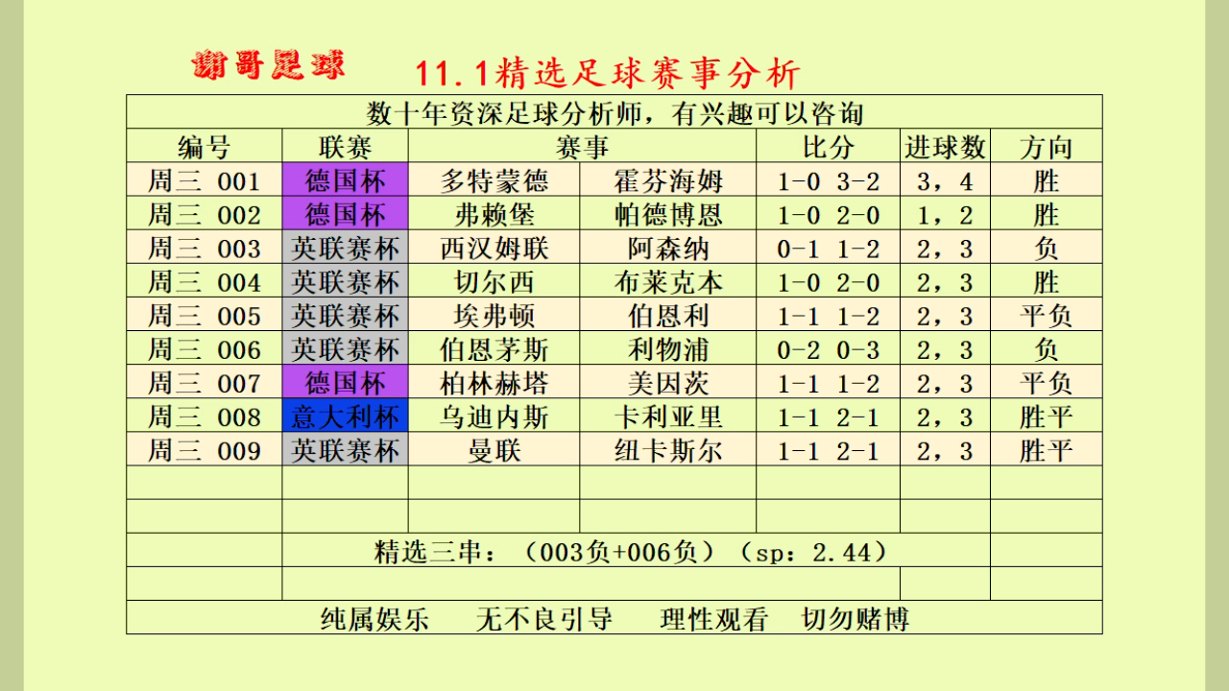Click score 0-2 0-3

(x=828, y=348)
